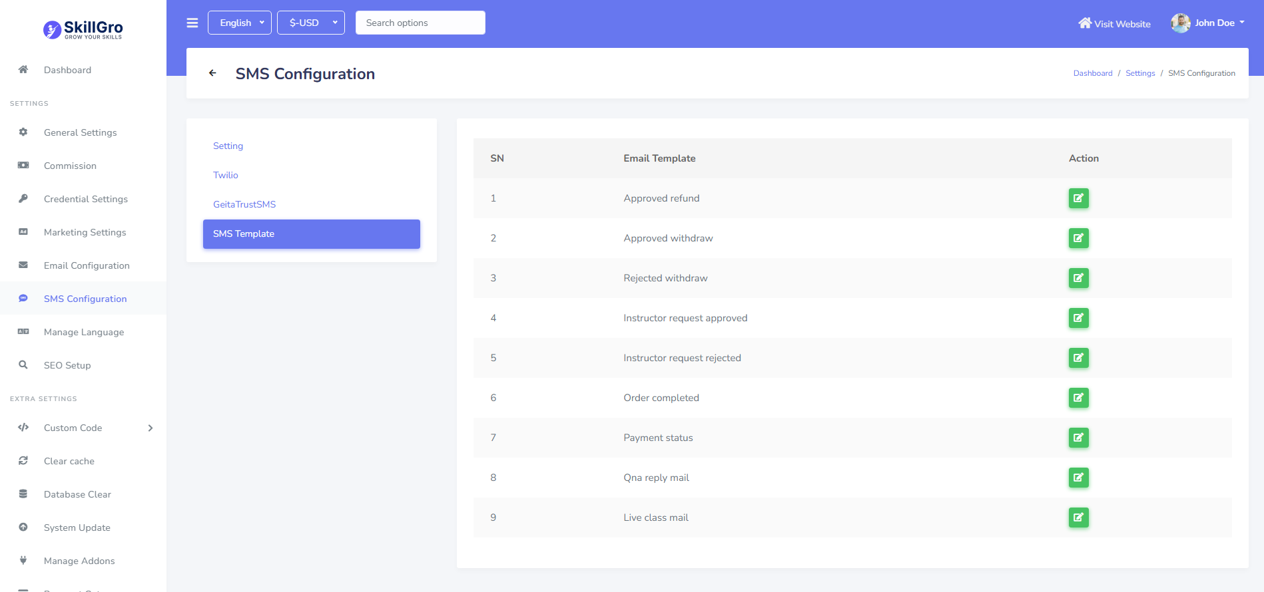Image resolution: width=1264 pixels, height=592 pixels.
Task: Open Email Configuration in the sidebar
Action: point(87,265)
